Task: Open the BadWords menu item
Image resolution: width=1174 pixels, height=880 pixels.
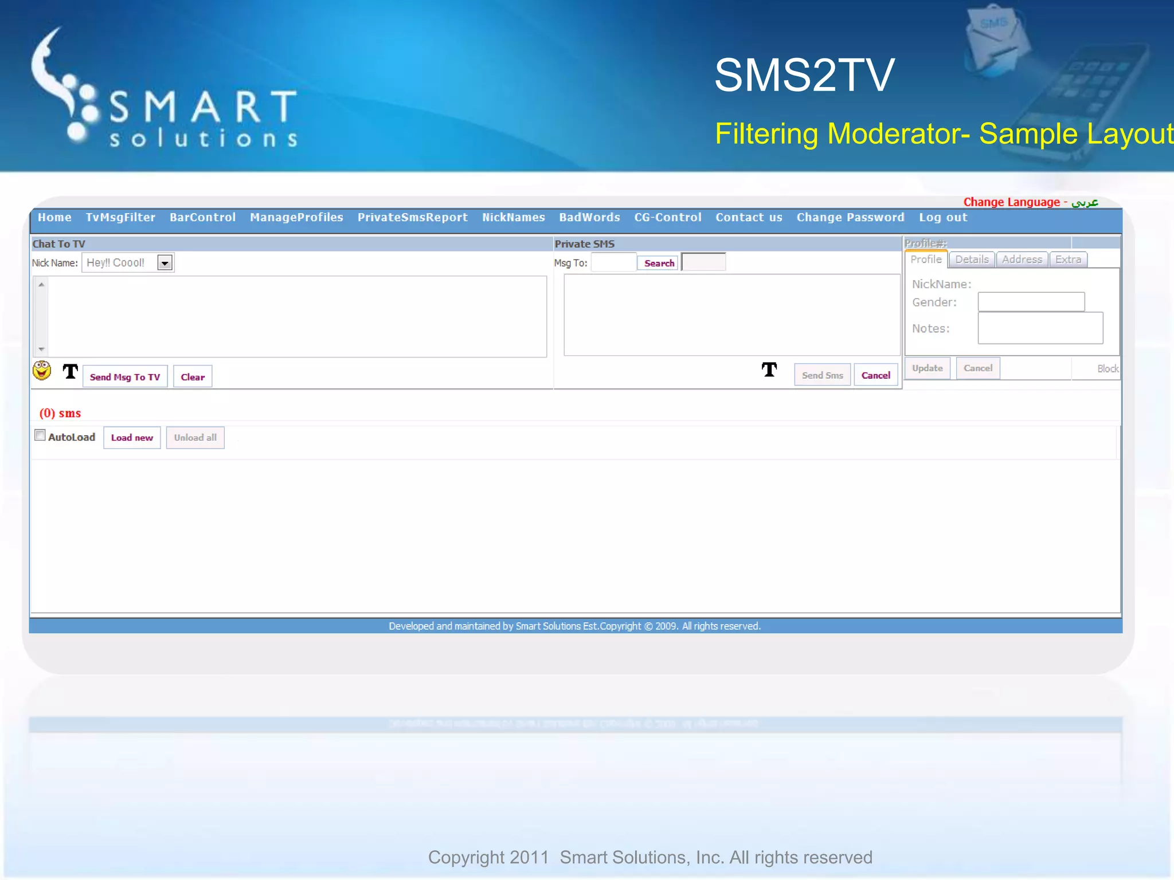Action: 589,218
